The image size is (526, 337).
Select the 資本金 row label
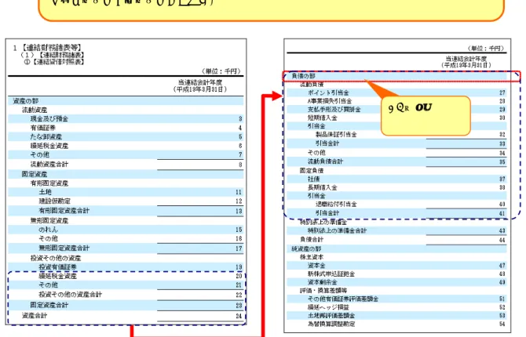pos(316,266)
